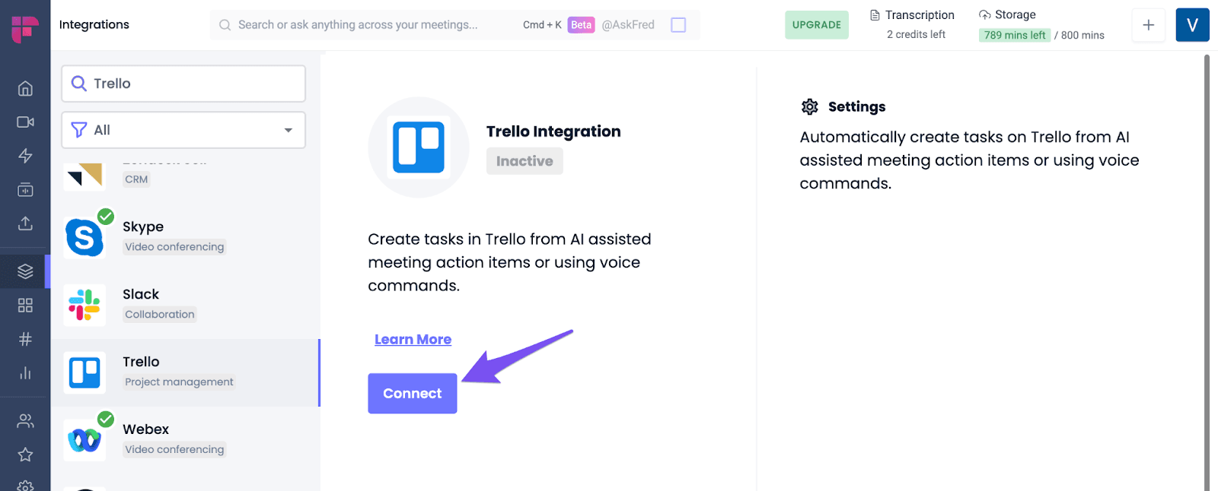Select the lightning bolt sidebar icon
Screen dimensions: 1218x491
point(25,156)
